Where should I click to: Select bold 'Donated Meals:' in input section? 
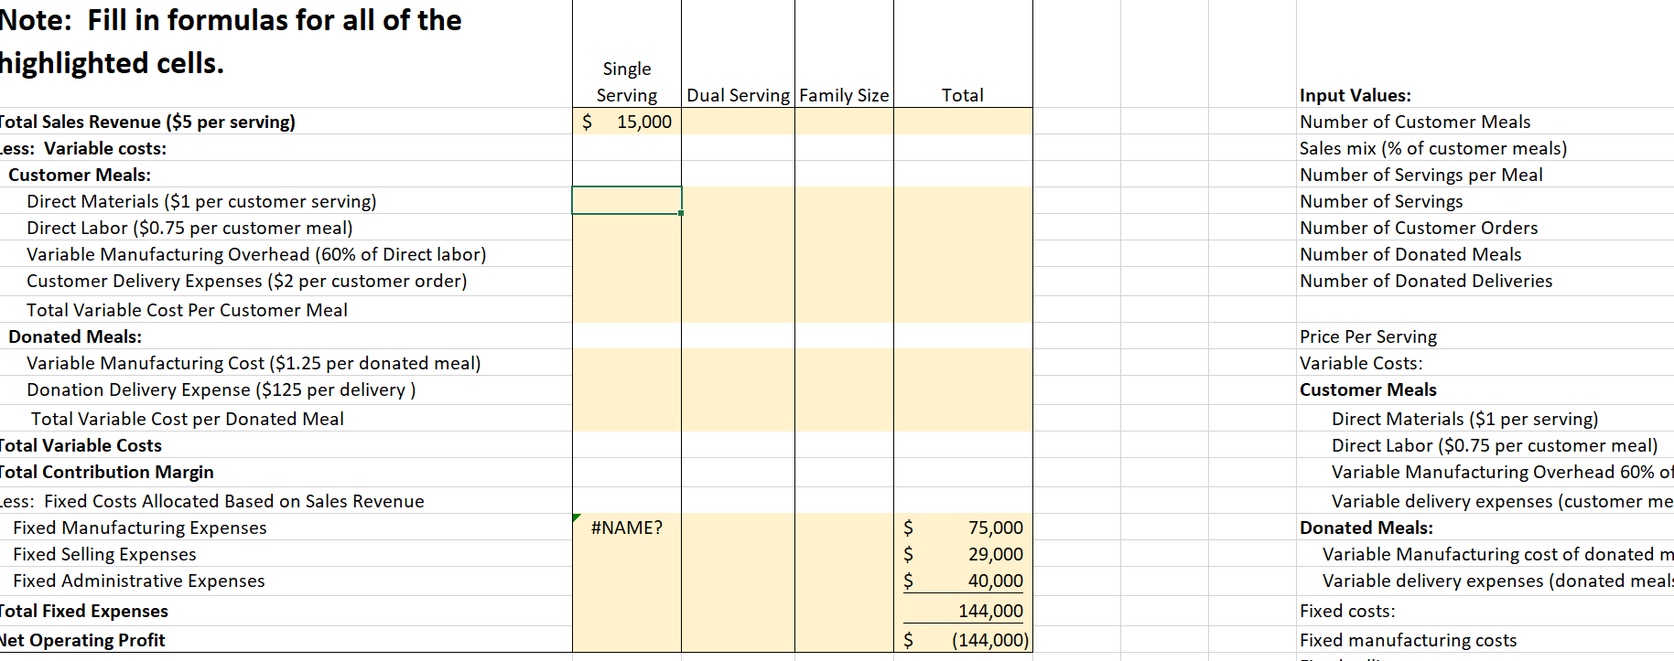[1366, 528]
